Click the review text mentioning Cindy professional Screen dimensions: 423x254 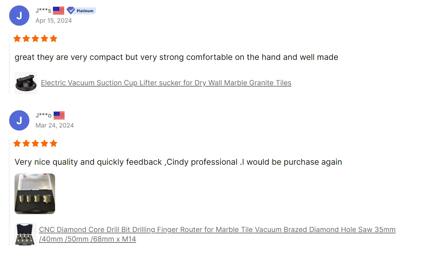coord(178,162)
